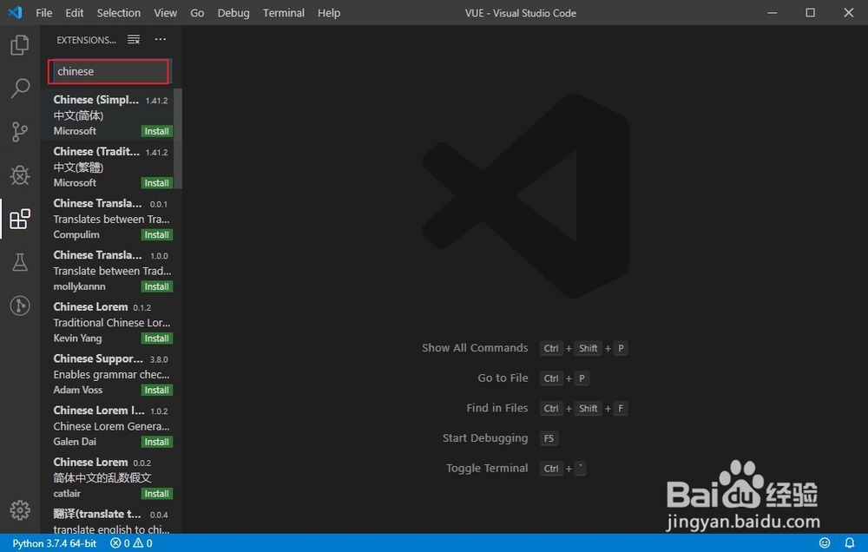Install Chinese Lorem by Kevin Yang
868x552 pixels.
point(156,338)
